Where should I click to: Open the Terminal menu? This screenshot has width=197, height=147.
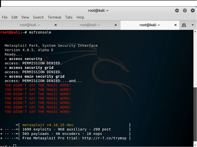[54, 17]
